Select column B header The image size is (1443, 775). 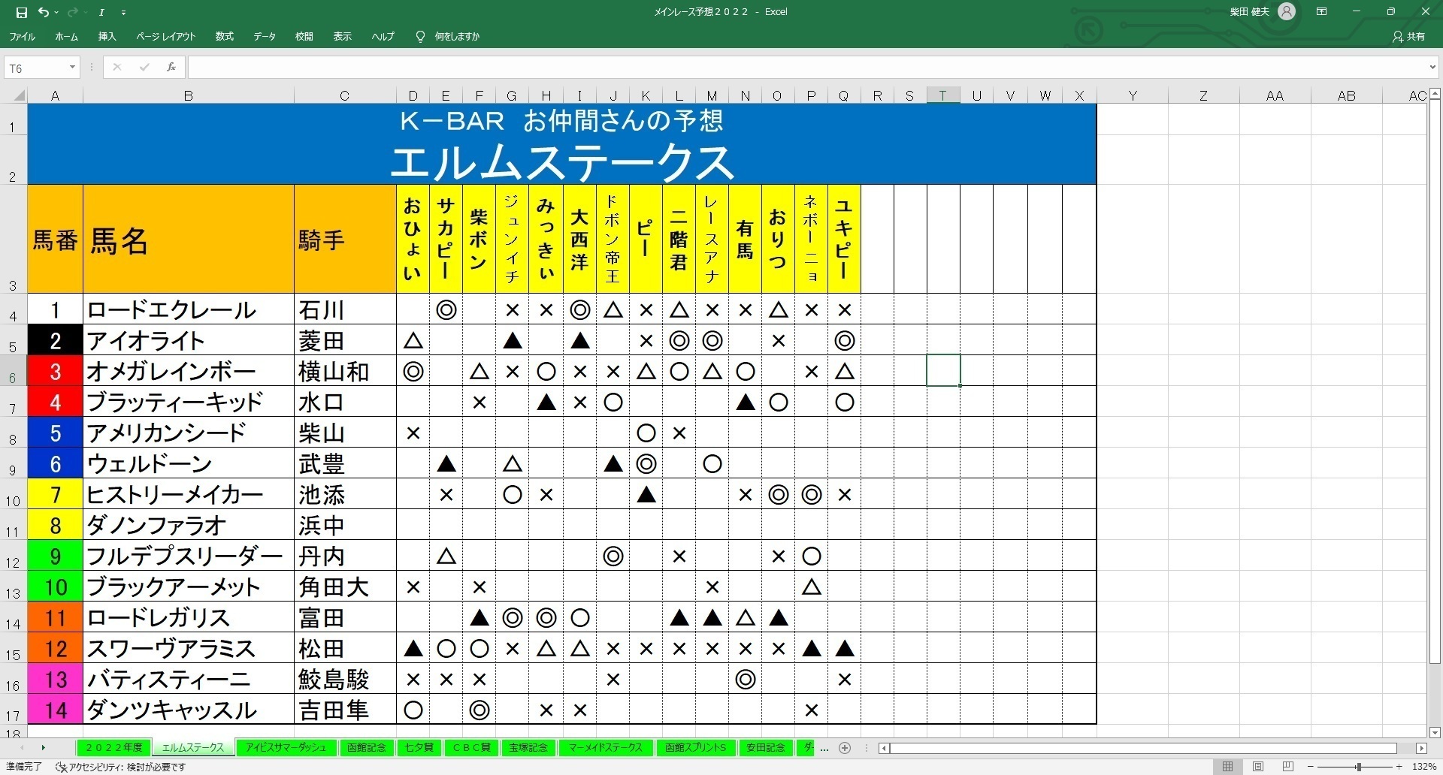189,95
